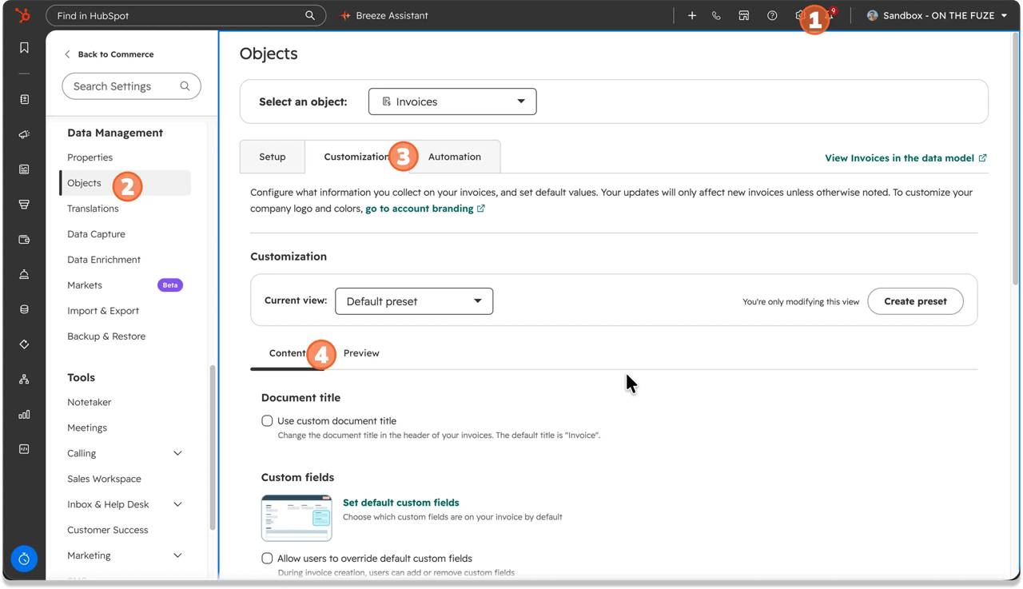Open the Commerce wallet icon
Screen dimensions: 1023x589
pos(24,240)
